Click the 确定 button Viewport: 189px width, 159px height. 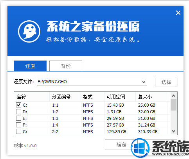pyautogui.click(x=121, y=145)
